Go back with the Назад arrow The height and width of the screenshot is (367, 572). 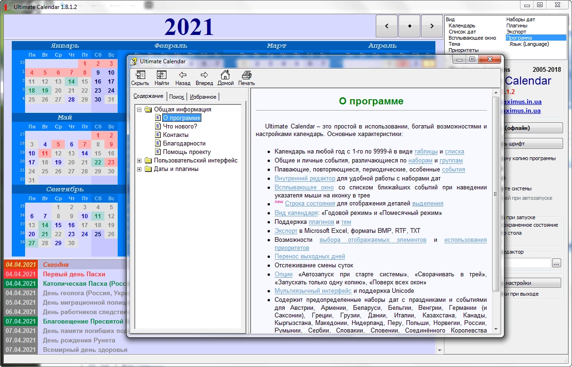coord(182,77)
